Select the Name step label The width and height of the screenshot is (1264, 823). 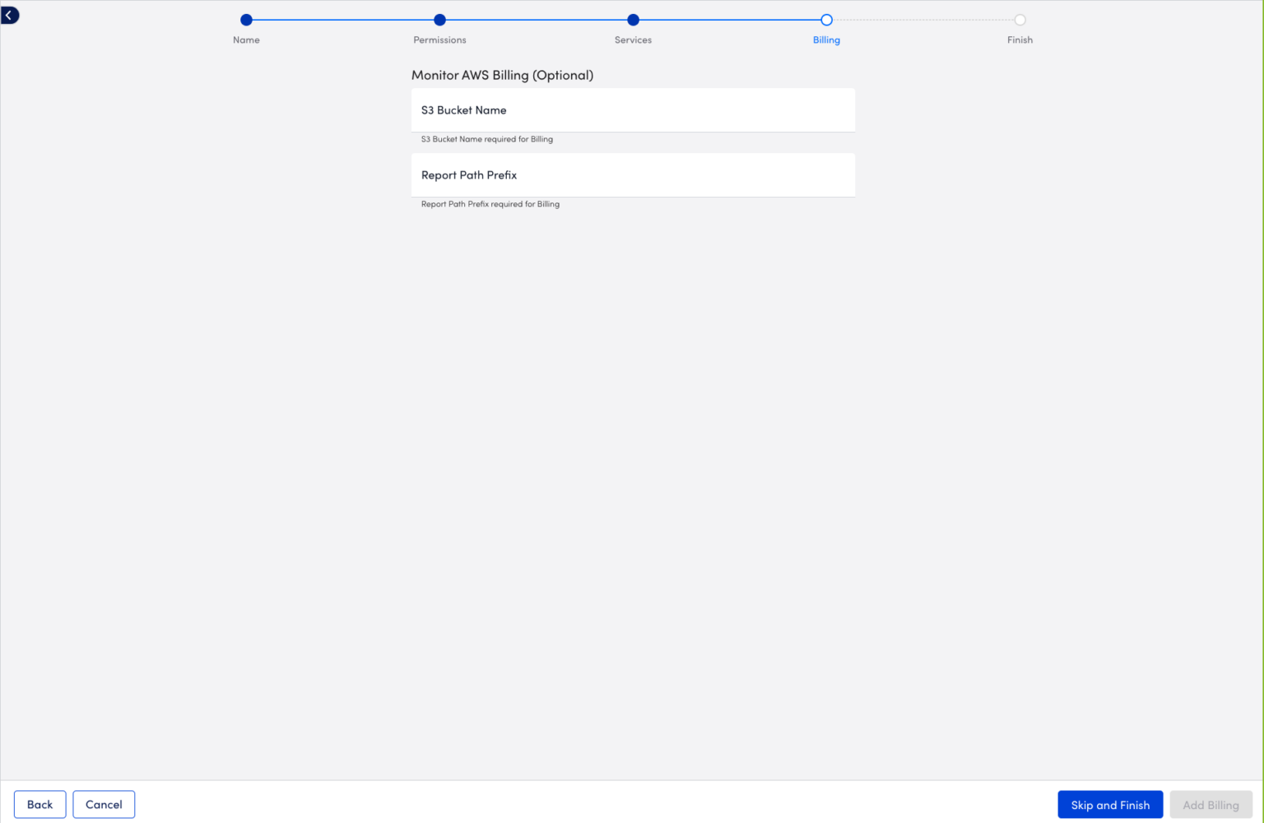coord(246,40)
